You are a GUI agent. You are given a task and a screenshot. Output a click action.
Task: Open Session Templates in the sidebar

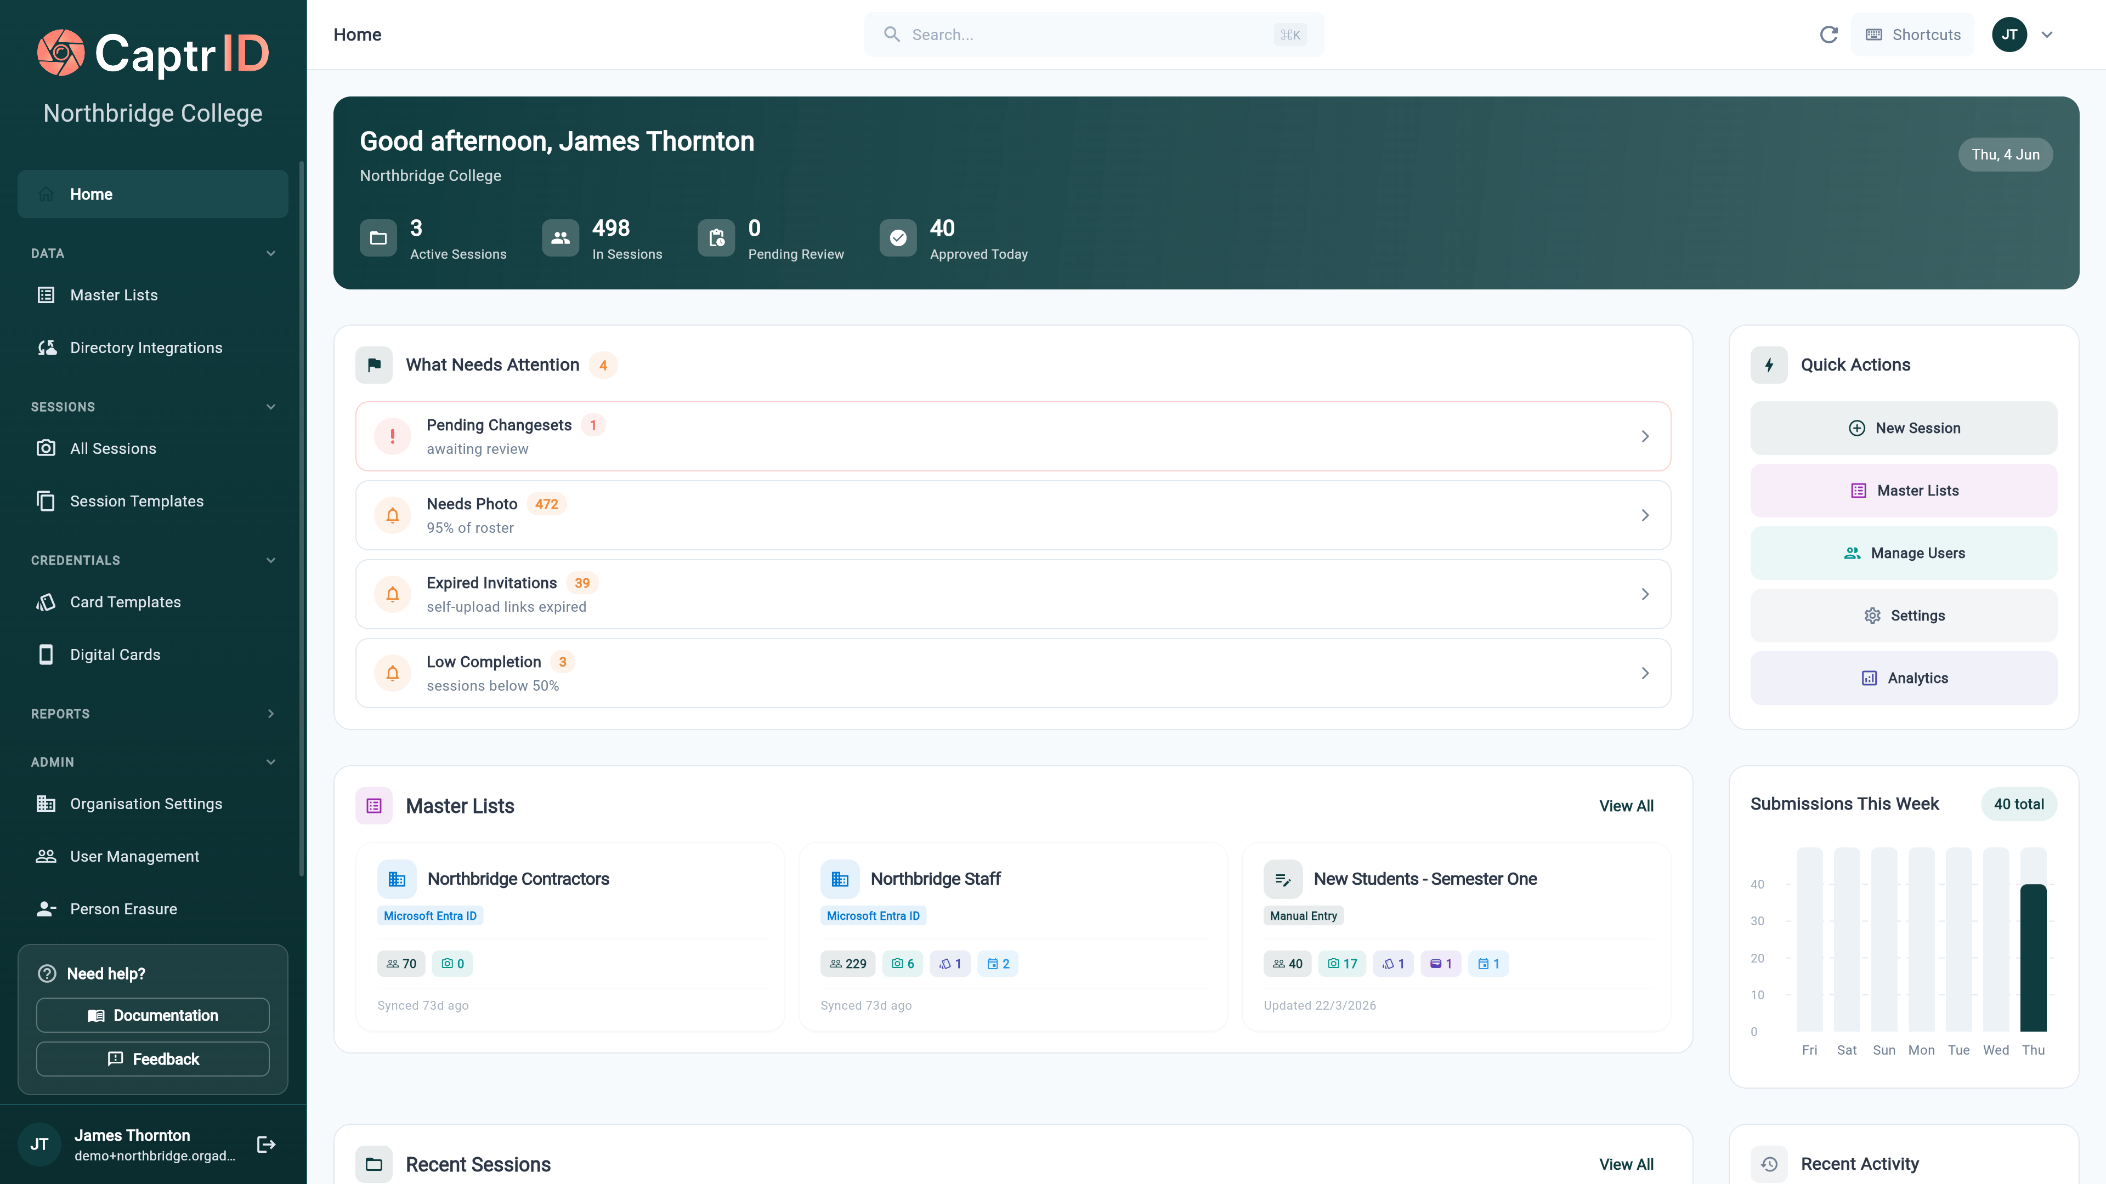click(153, 502)
